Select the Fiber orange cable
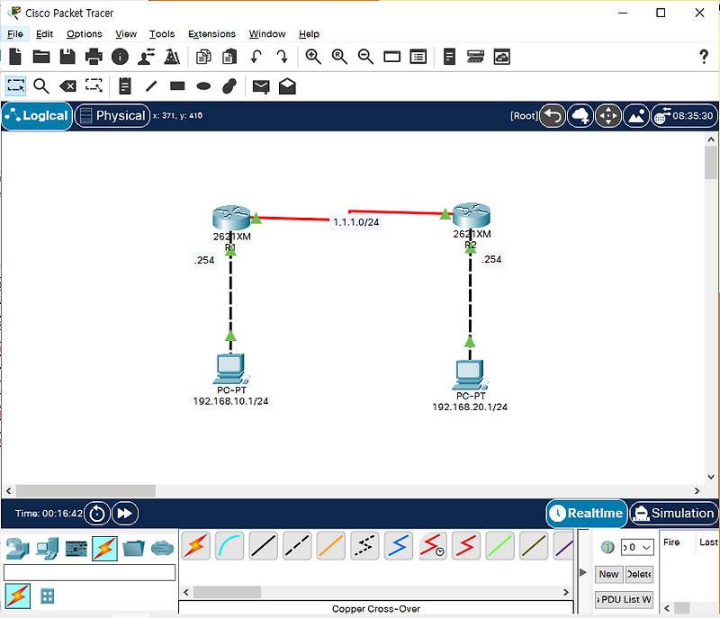This screenshot has height=618, width=720. (330, 546)
